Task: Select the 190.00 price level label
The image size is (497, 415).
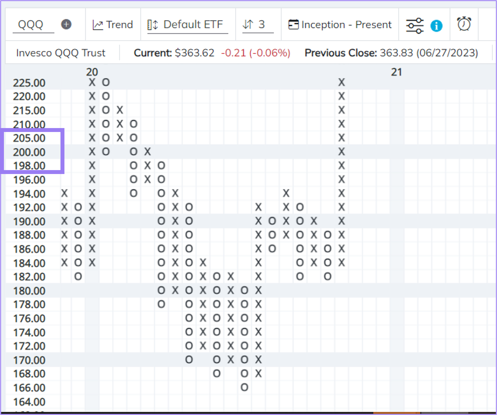Action: point(29,222)
